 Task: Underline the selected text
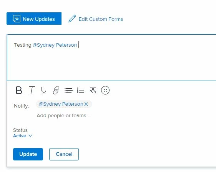coord(44,90)
